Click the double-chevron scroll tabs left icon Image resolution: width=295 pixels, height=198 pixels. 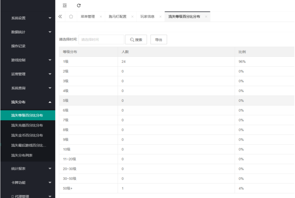coord(60,17)
